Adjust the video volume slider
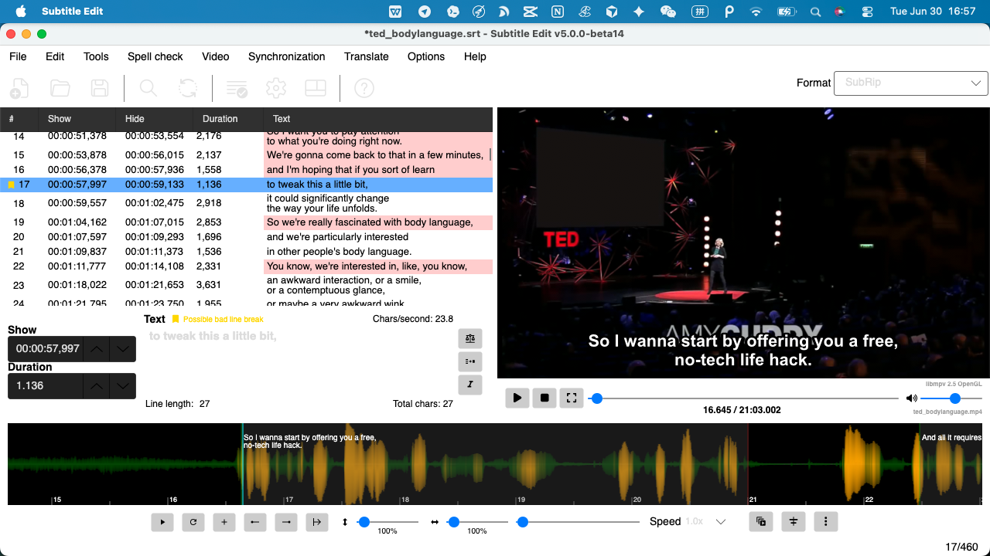The width and height of the screenshot is (990, 556). (x=951, y=398)
